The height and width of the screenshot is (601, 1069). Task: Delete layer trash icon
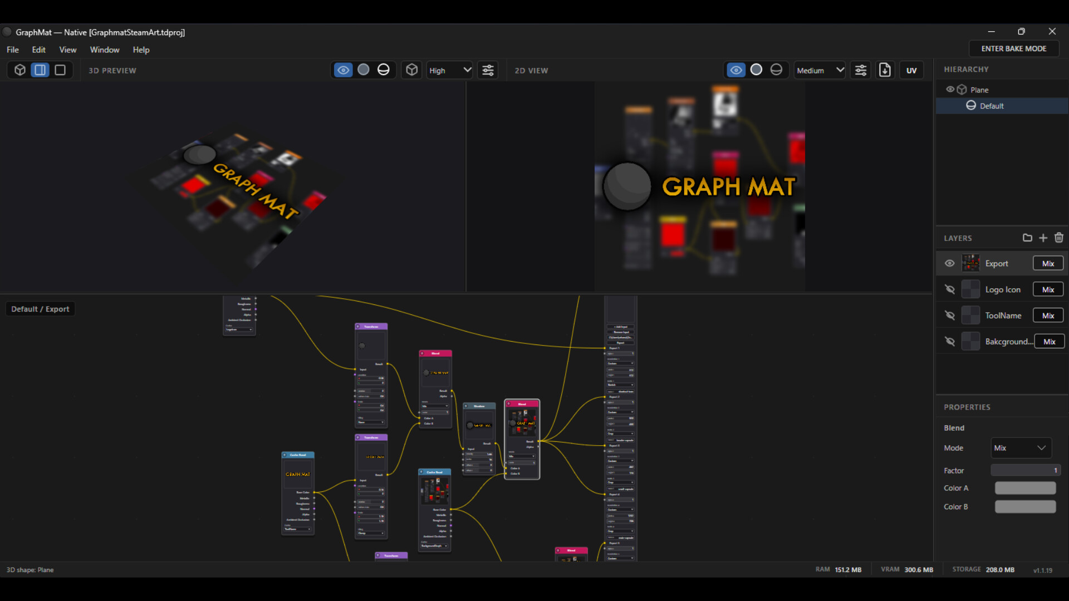1059,238
